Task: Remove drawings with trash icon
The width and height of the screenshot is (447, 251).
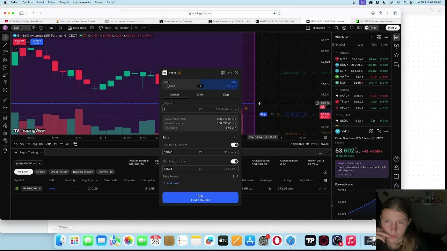Action: coord(5,151)
